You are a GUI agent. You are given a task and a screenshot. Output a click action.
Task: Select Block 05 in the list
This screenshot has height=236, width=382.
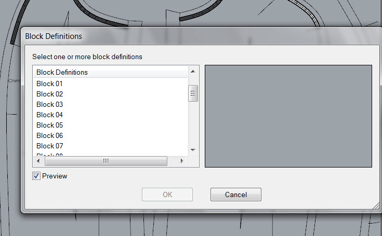[x=49, y=125]
